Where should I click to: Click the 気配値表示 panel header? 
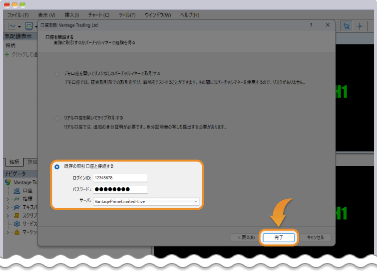pyautogui.click(x=20, y=36)
